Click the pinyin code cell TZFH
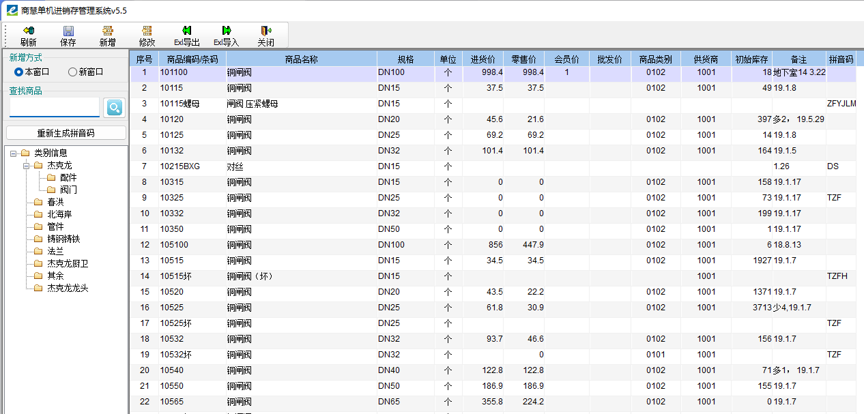Image resolution: width=864 pixels, height=414 pixels. (841, 276)
